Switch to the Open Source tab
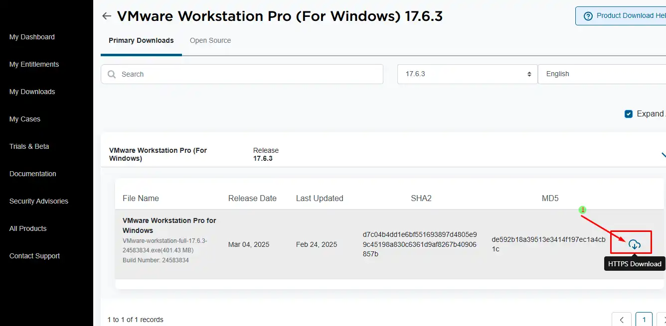Image resolution: width=666 pixels, height=326 pixels. click(x=210, y=41)
